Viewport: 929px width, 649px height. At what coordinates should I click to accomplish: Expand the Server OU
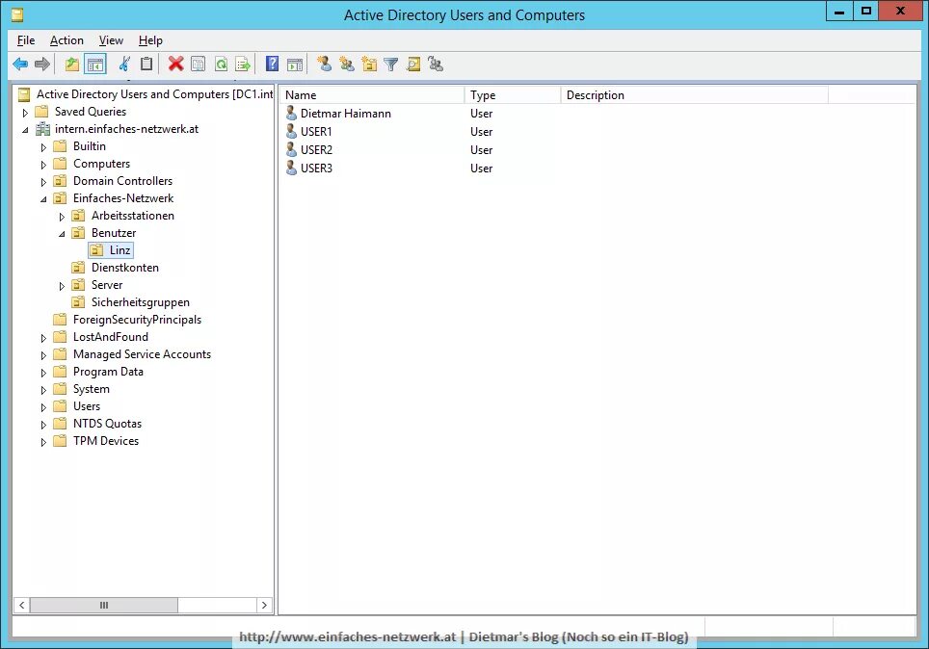click(62, 286)
